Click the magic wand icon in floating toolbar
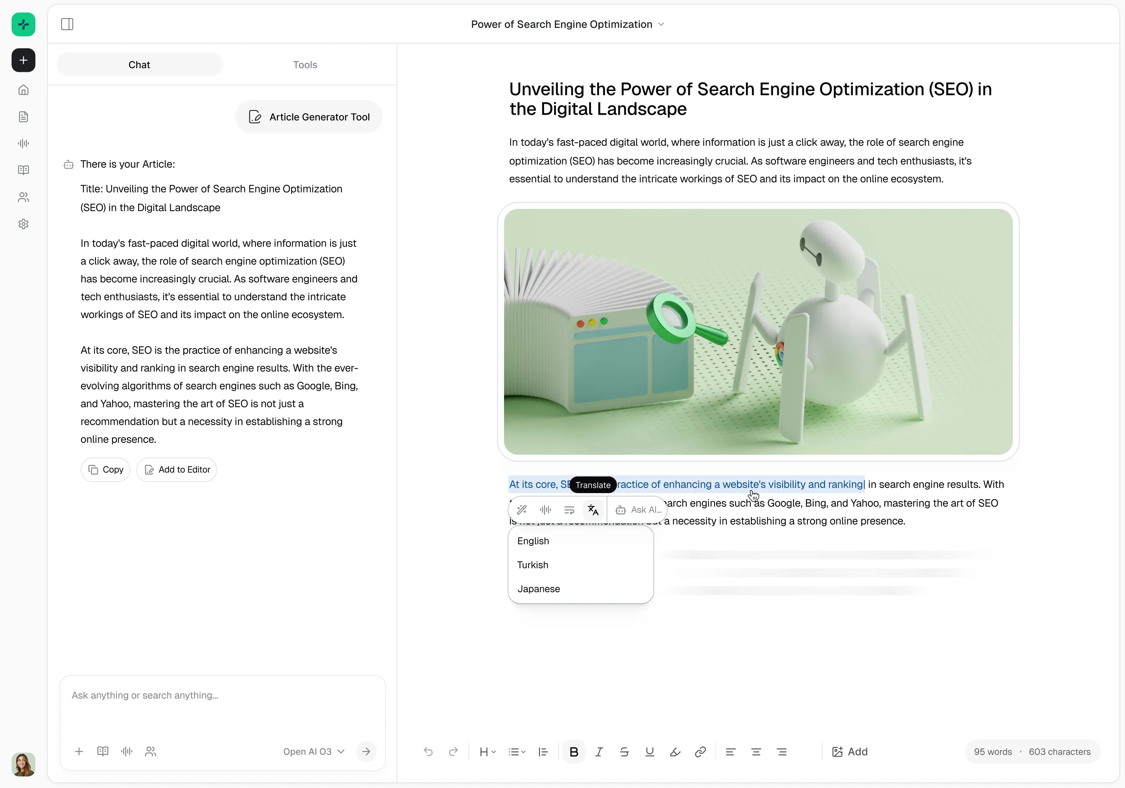1125x788 pixels. coord(522,510)
